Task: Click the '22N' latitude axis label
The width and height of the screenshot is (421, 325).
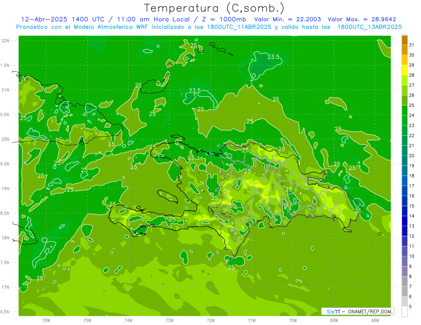Action: click(x=5, y=40)
